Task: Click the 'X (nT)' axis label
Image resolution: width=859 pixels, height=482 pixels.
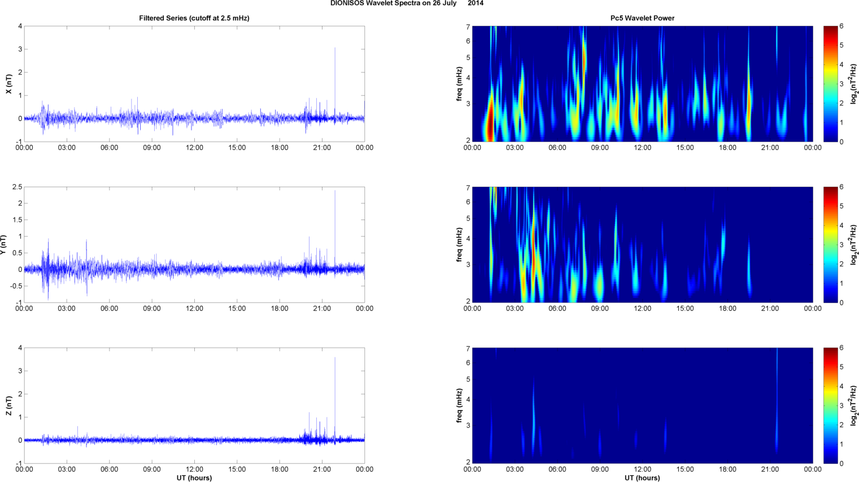Action: (8, 84)
